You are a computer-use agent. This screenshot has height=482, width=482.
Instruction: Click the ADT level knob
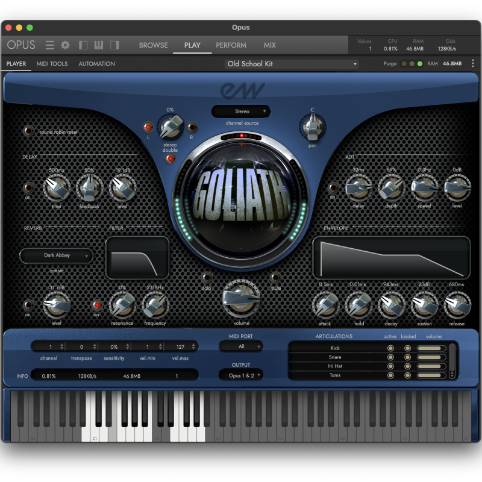[x=457, y=187]
